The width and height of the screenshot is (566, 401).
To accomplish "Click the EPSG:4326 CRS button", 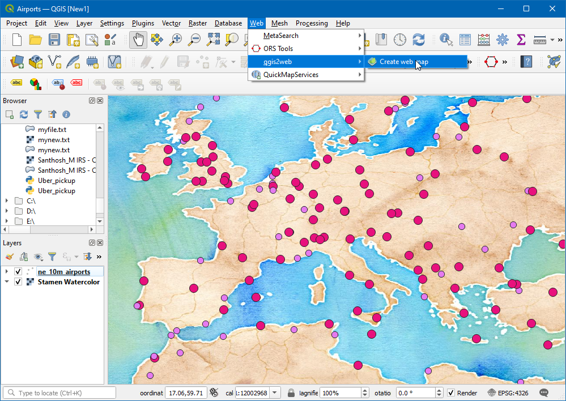I will (x=508, y=393).
